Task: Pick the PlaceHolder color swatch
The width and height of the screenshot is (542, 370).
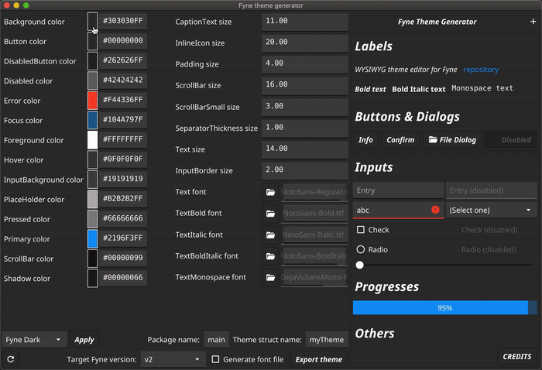Action: click(92, 199)
